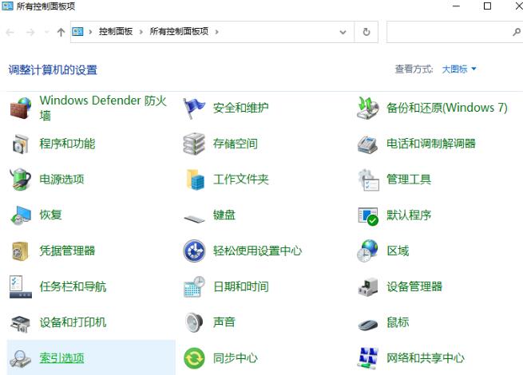The width and height of the screenshot is (523, 375).
Task: Open the 程序和功能 text label
Action: [x=67, y=144]
